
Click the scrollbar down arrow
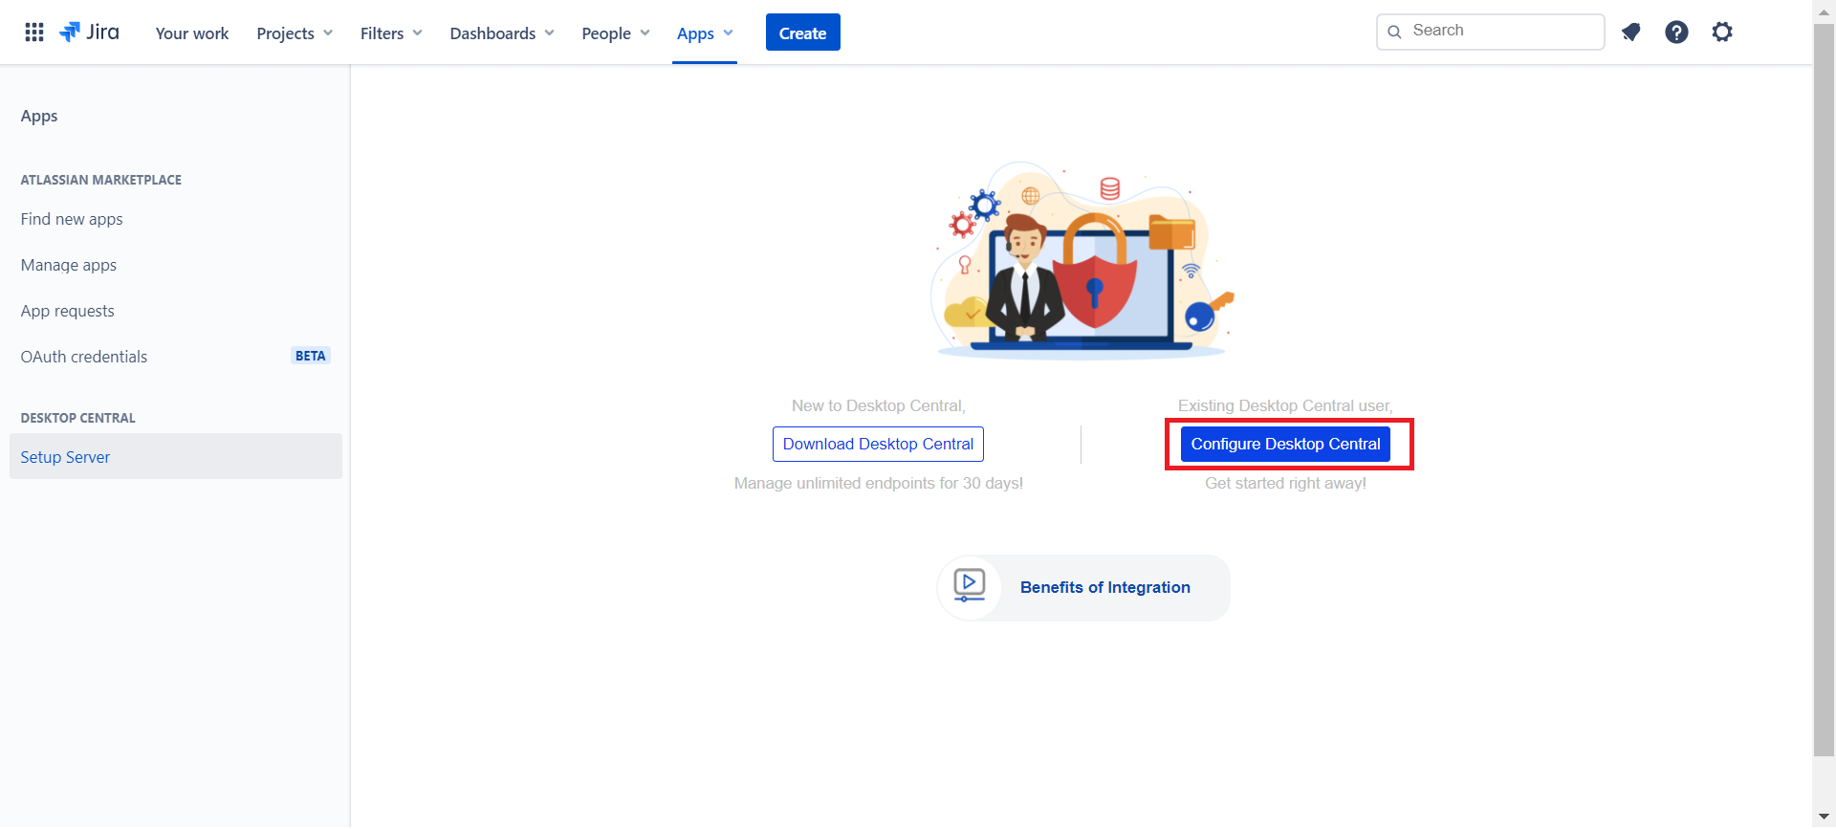pyautogui.click(x=1824, y=817)
